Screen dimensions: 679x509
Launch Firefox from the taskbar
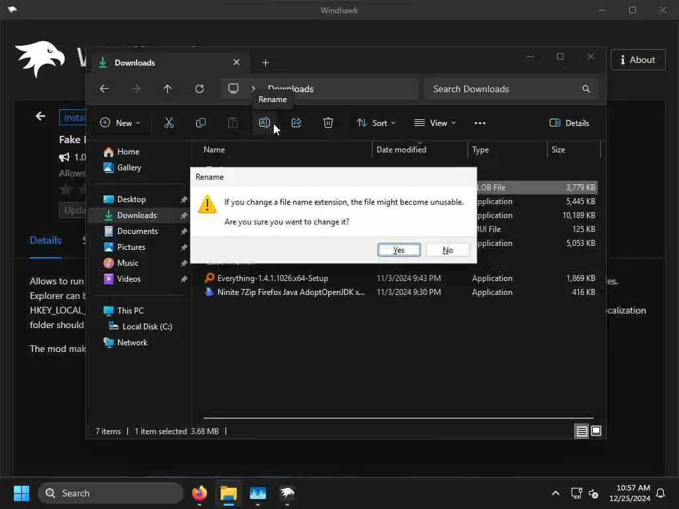coord(199,493)
